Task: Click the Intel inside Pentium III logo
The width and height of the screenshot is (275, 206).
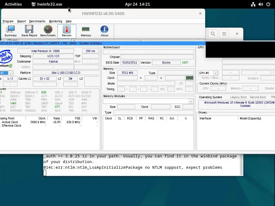Action: (6, 58)
